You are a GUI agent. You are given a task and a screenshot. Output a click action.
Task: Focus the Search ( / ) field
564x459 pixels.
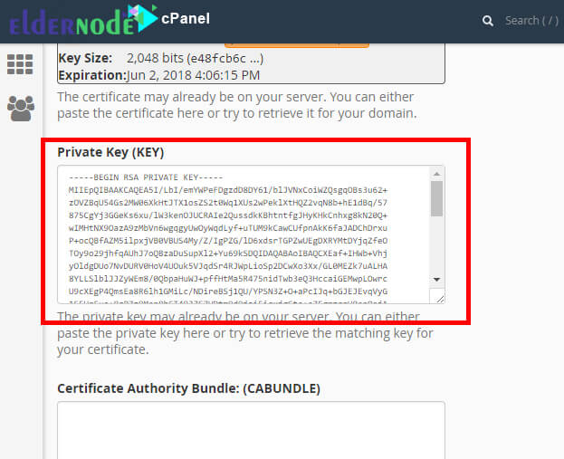click(x=531, y=21)
